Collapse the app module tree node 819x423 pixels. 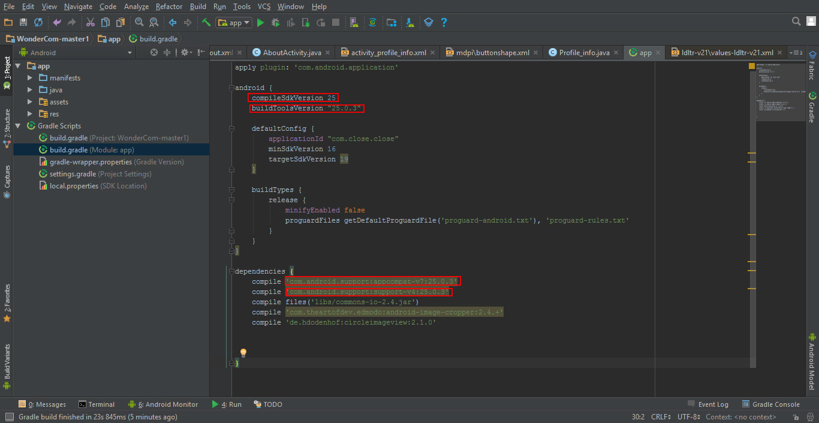18,66
